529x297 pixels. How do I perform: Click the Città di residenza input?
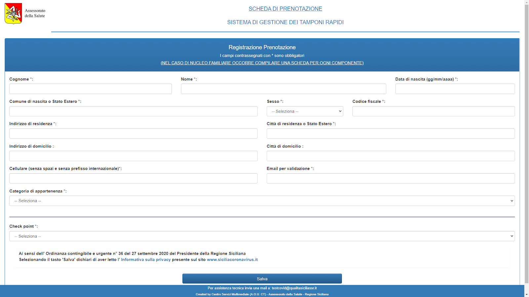[391, 134]
